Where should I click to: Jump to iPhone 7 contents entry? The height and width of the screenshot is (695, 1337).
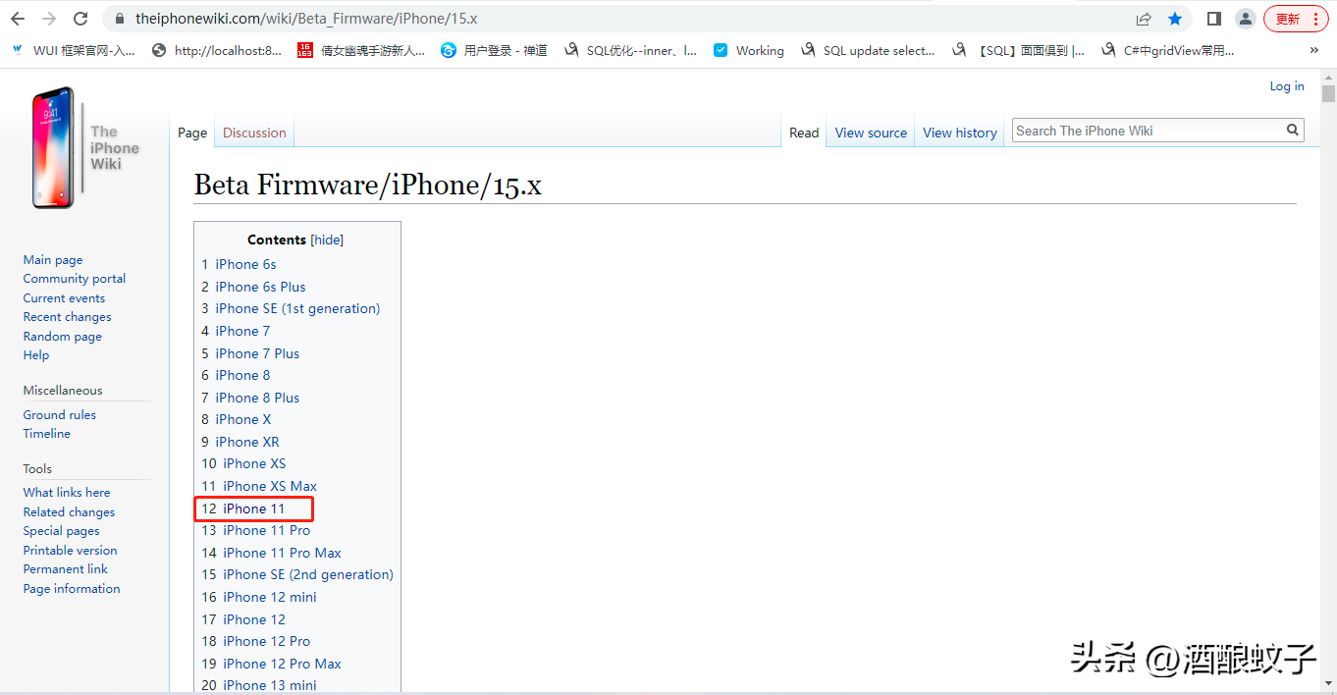[x=236, y=331]
